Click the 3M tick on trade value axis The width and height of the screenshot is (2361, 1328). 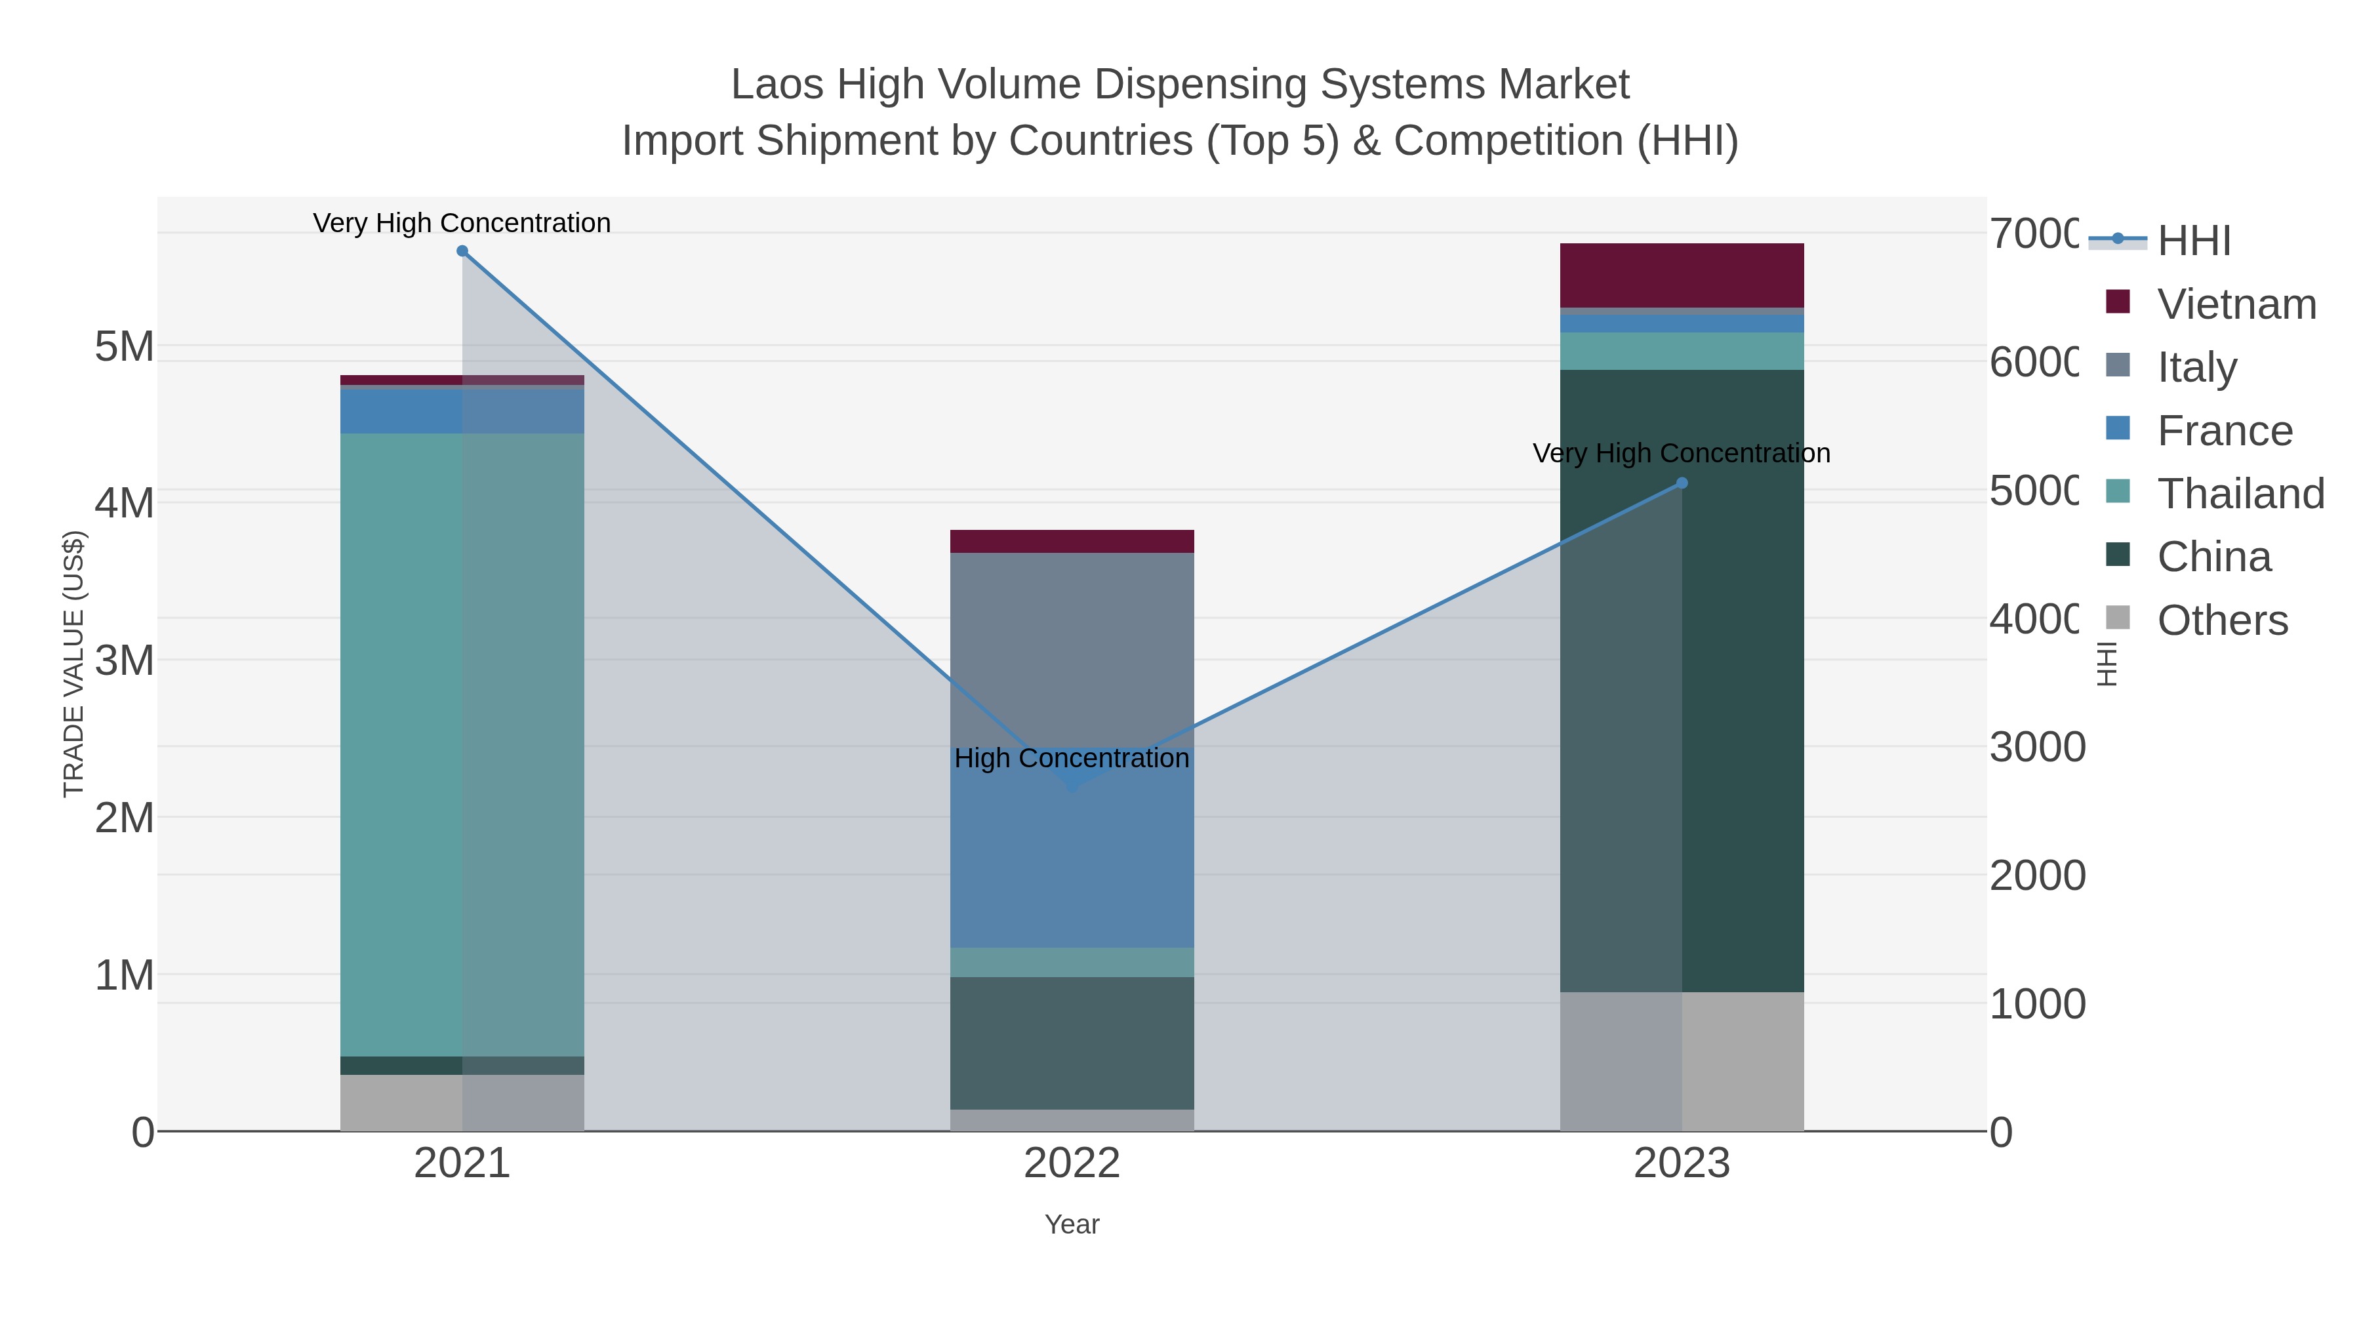125,661
